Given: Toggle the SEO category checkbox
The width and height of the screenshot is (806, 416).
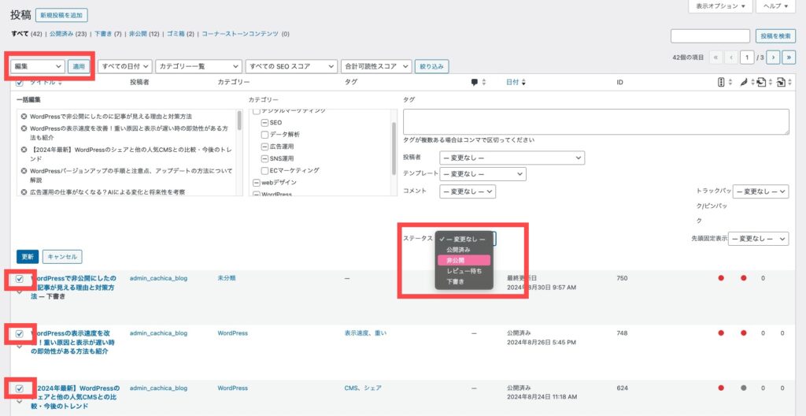Looking at the screenshot, I should (x=264, y=123).
